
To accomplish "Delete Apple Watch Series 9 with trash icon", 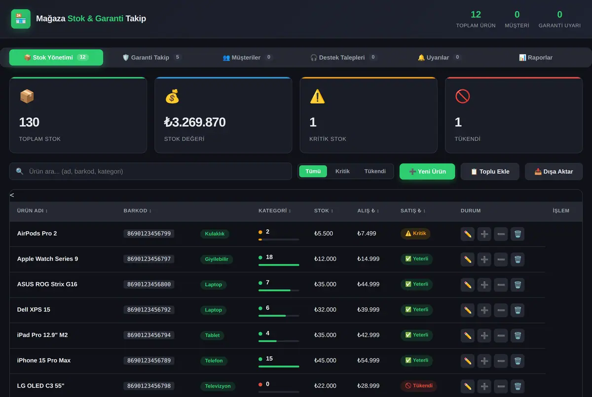I will [518, 259].
